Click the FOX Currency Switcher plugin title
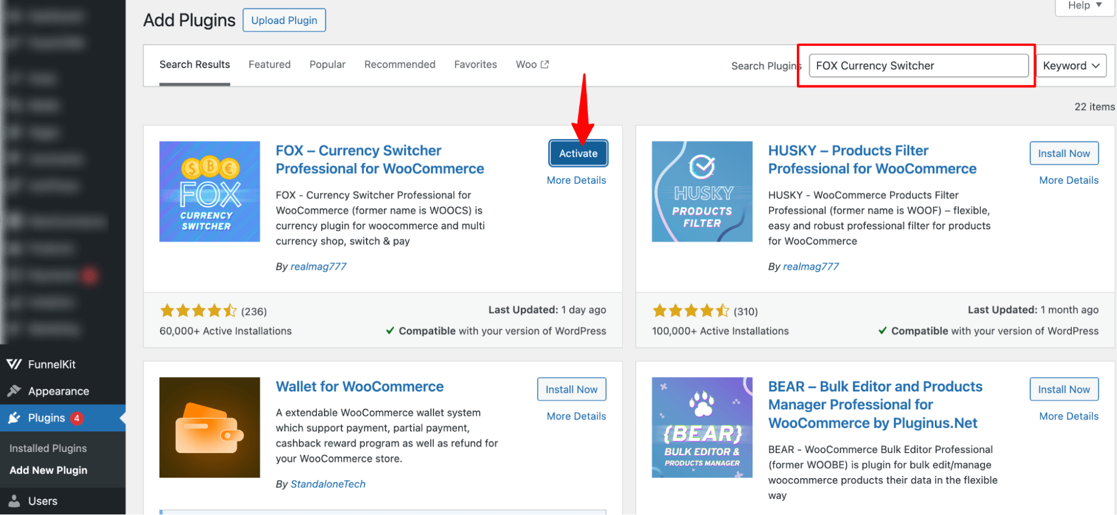The width and height of the screenshot is (1117, 515). point(380,160)
